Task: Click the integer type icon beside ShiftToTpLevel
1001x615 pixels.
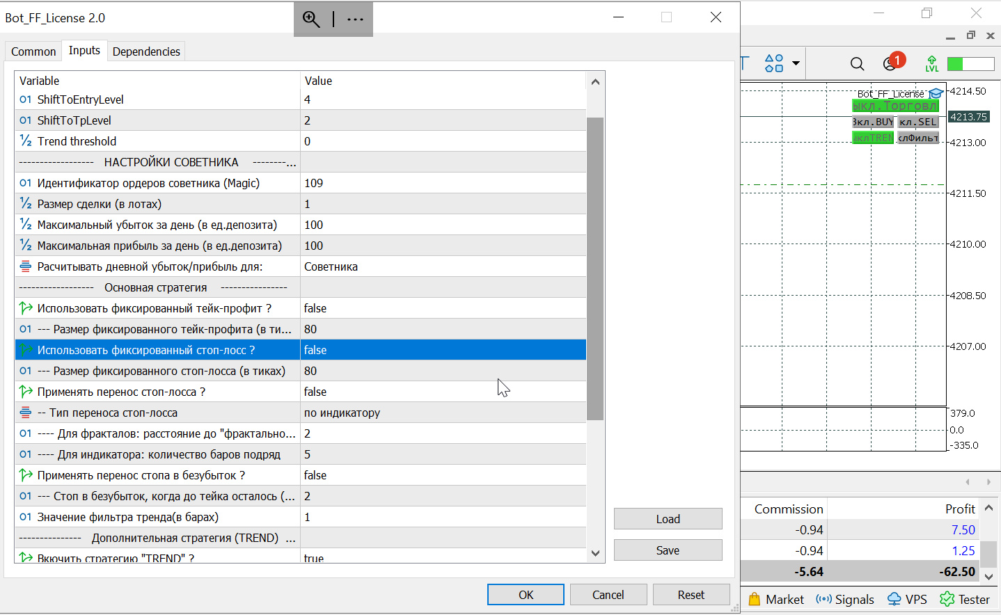Action: 26,120
